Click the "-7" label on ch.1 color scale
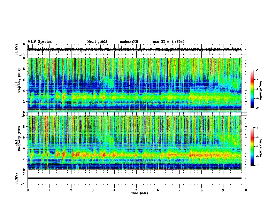 257,108
